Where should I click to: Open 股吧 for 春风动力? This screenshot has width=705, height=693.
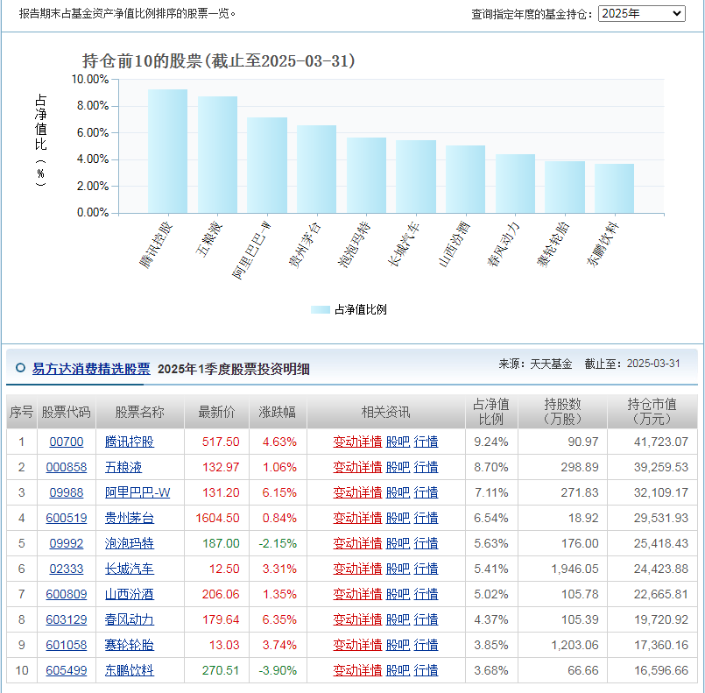click(x=398, y=619)
